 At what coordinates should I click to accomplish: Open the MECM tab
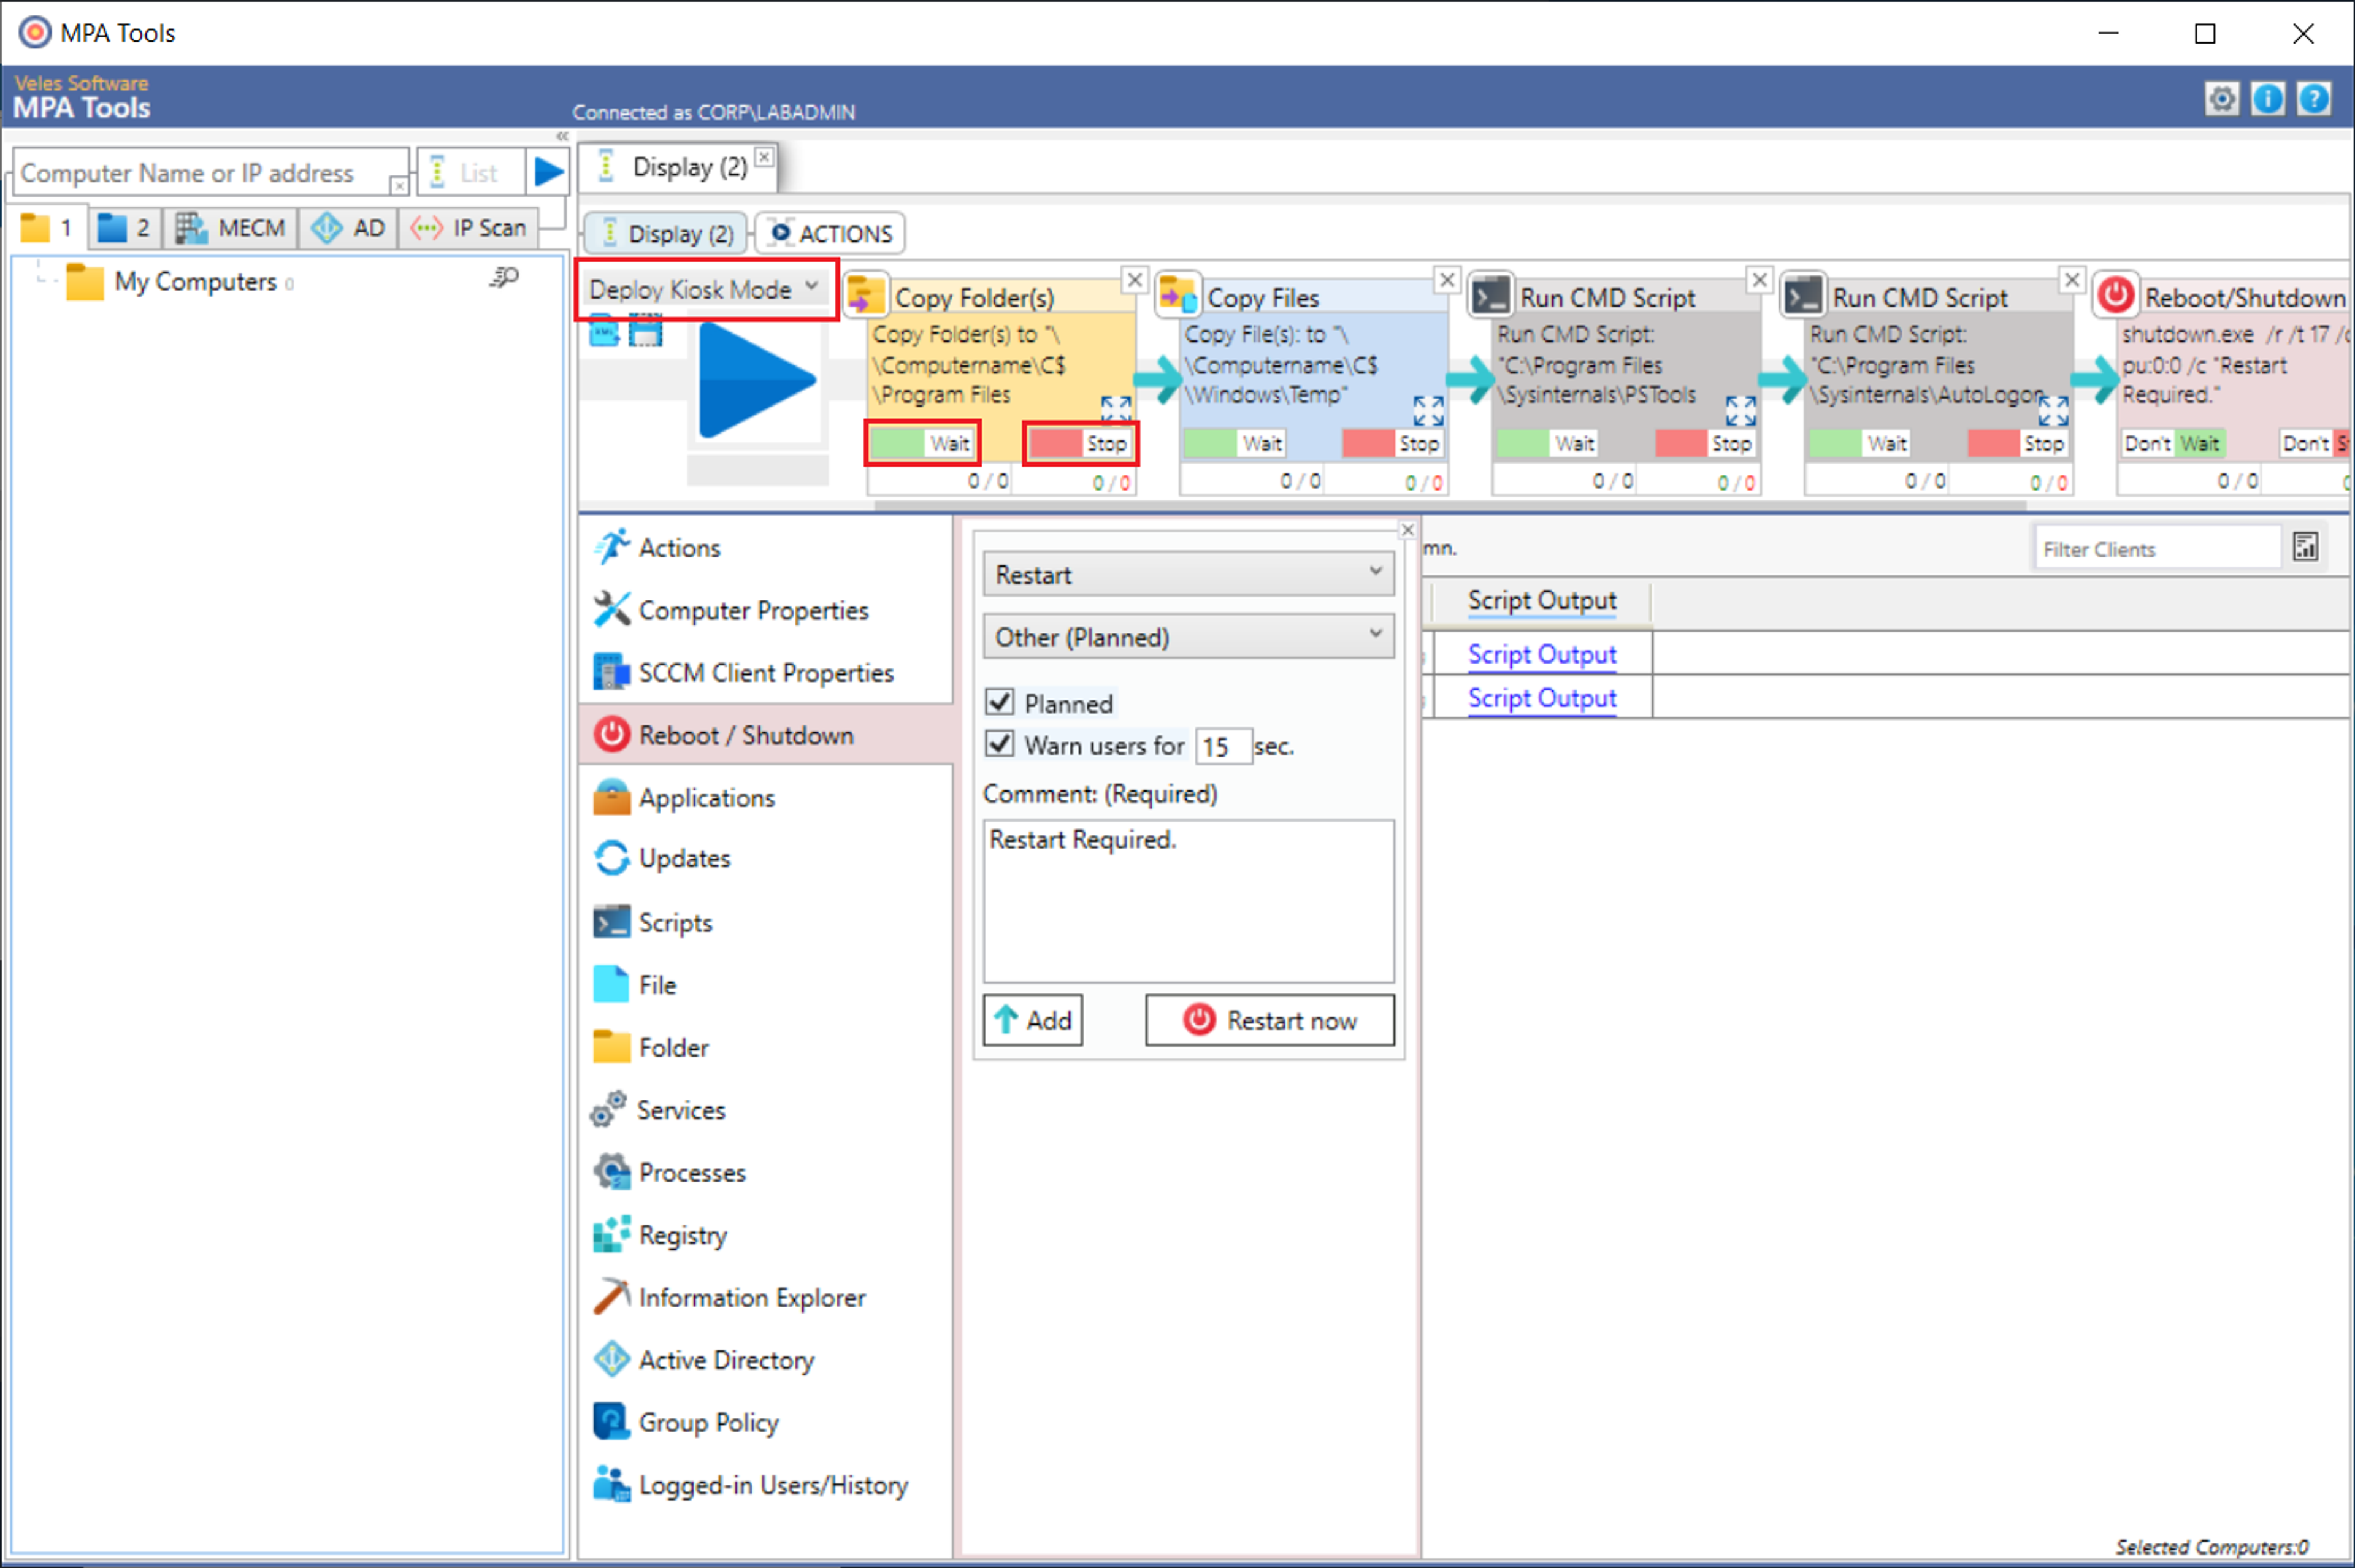click(230, 228)
